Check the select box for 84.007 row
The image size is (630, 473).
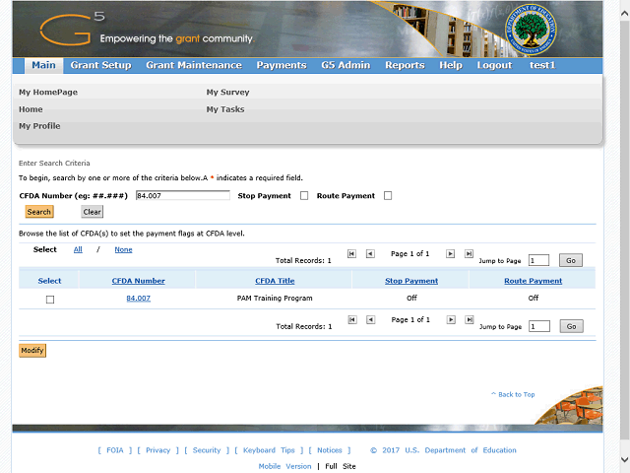point(50,300)
